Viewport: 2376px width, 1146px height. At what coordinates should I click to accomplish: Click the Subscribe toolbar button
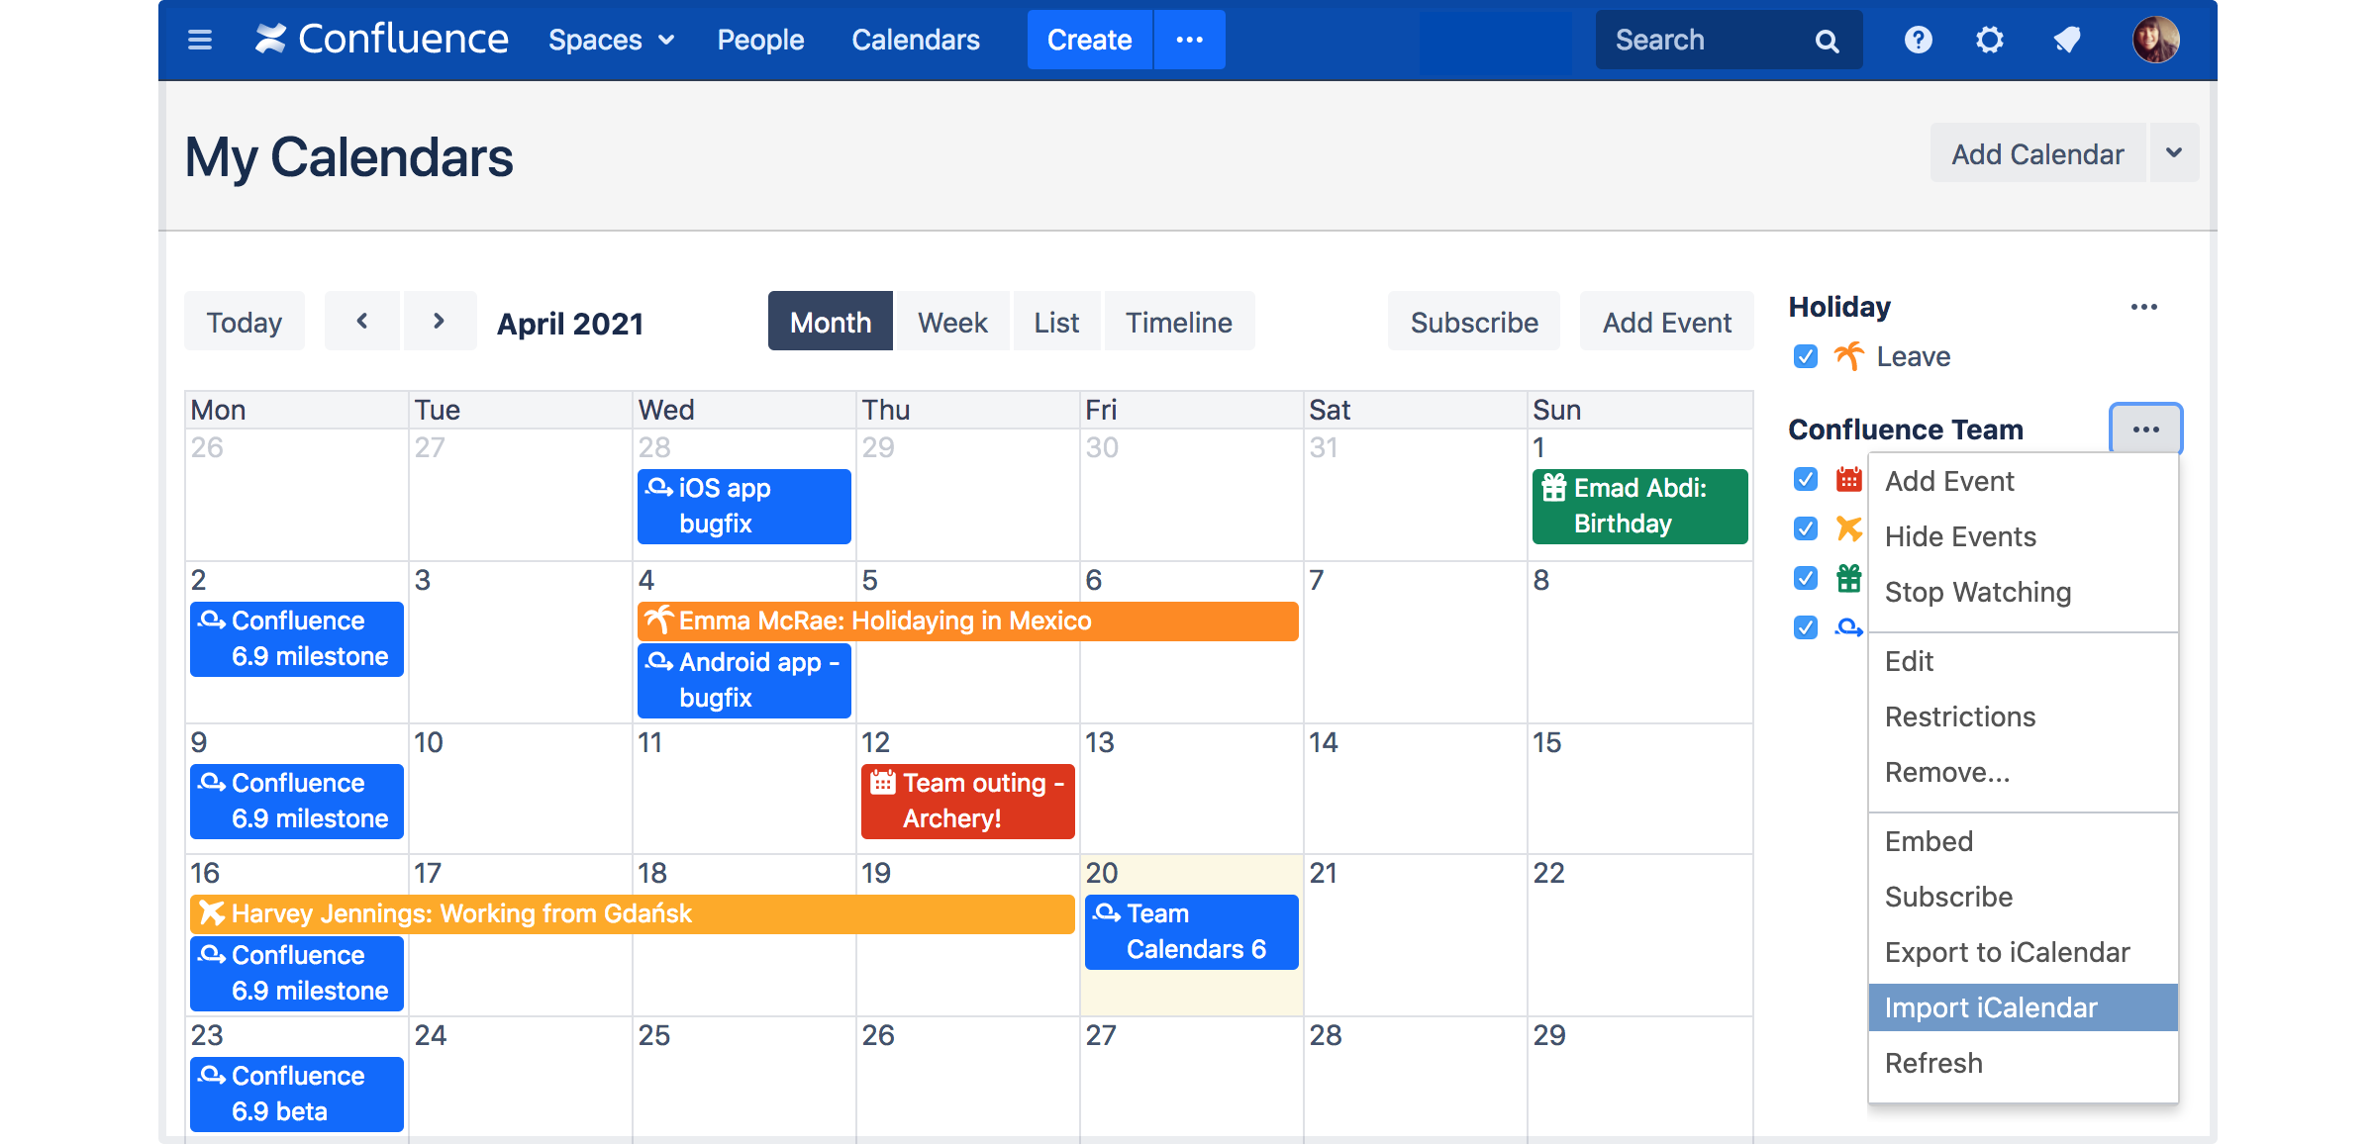click(1474, 321)
